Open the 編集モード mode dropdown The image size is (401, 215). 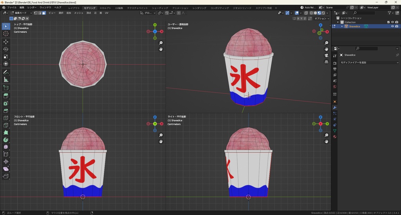tap(22, 13)
